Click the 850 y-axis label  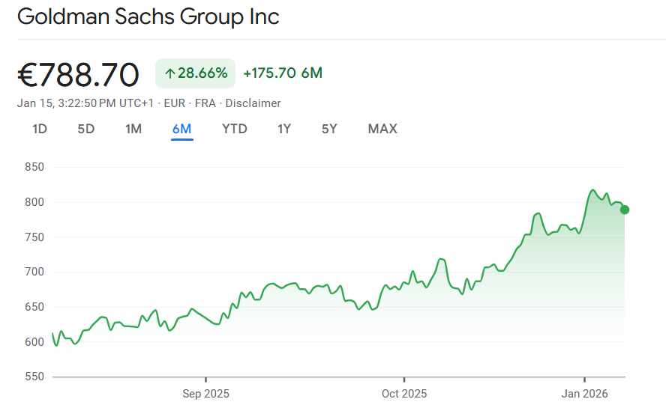[x=33, y=167]
